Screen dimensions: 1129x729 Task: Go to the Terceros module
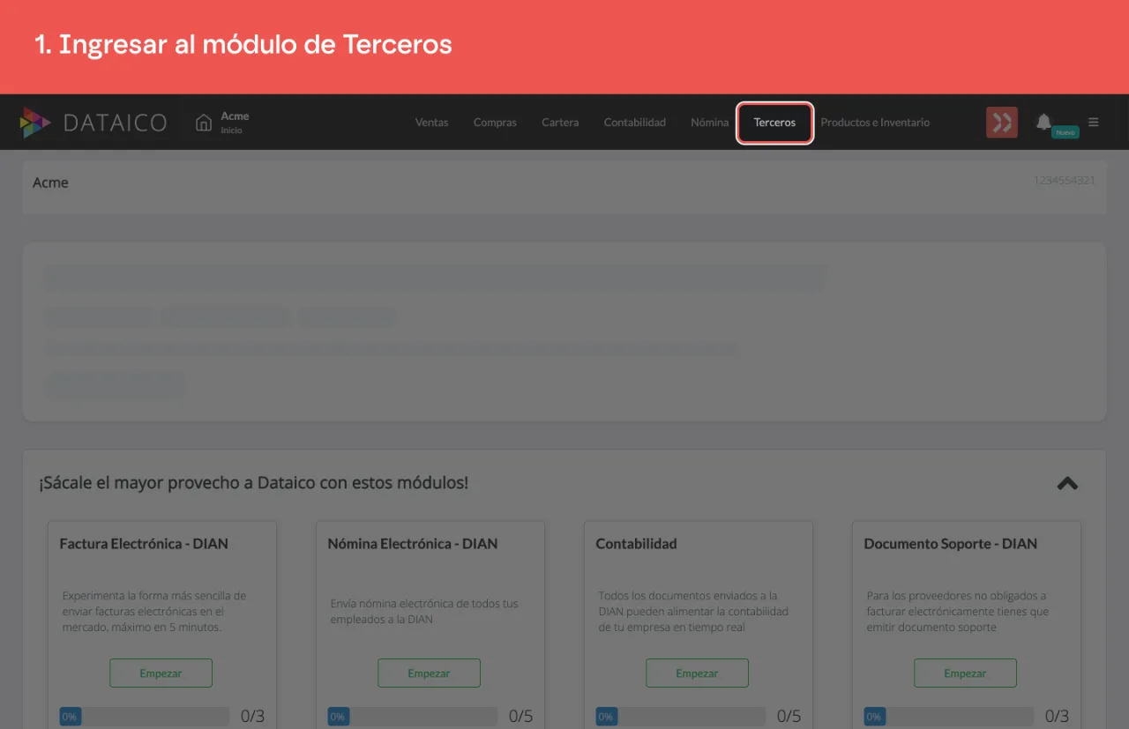[774, 123]
